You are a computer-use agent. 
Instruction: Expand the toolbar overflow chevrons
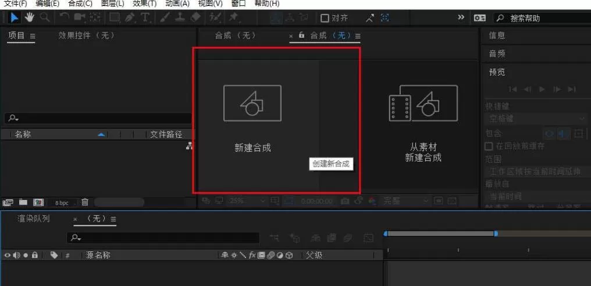(x=461, y=17)
